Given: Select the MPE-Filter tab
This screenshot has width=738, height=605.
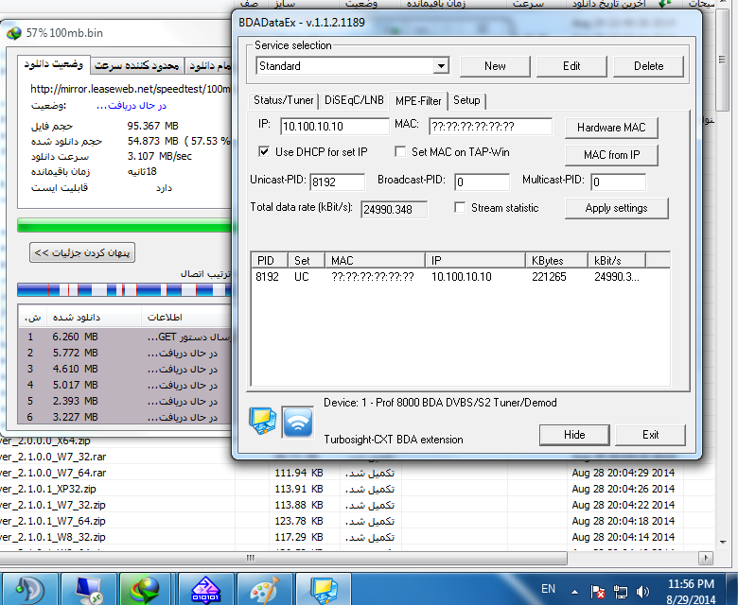Looking at the screenshot, I should pos(418,100).
